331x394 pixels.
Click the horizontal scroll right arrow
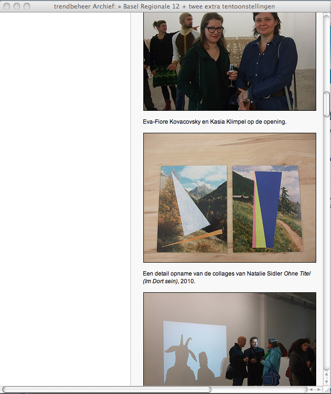pos(319,390)
